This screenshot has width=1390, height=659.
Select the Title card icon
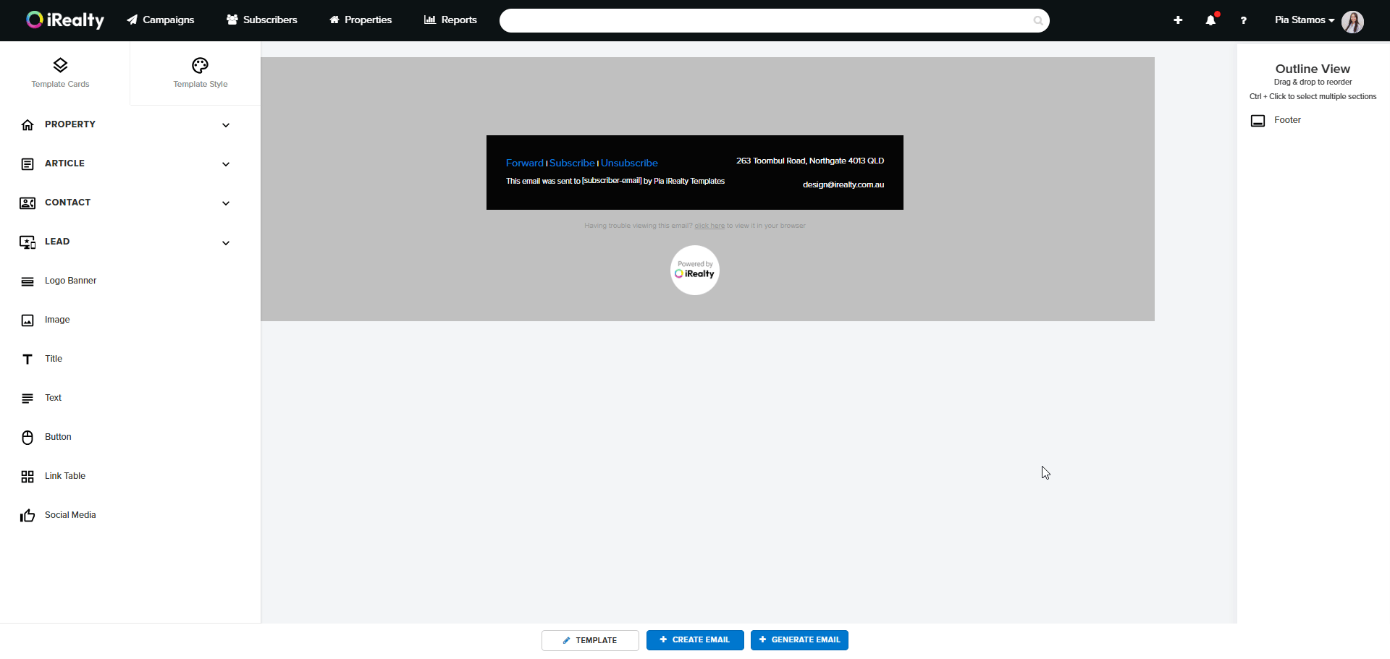click(x=28, y=360)
